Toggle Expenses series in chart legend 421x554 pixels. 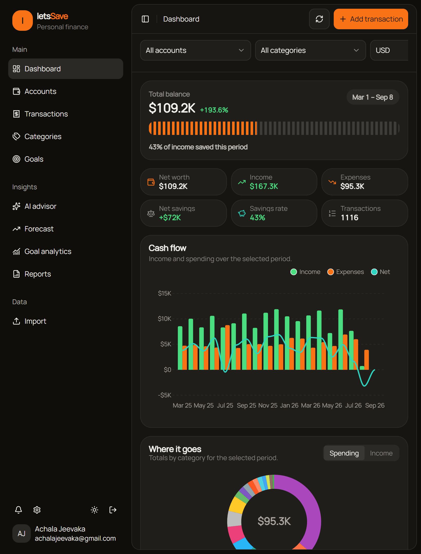pyautogui.click(x=346, y=272)
